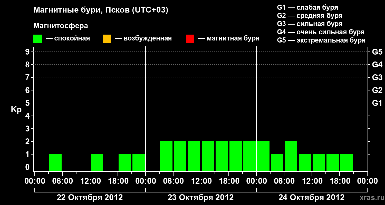Click 'G3 — сильная буря' description
Screen dimensions: 385x205
click(310, 24)
